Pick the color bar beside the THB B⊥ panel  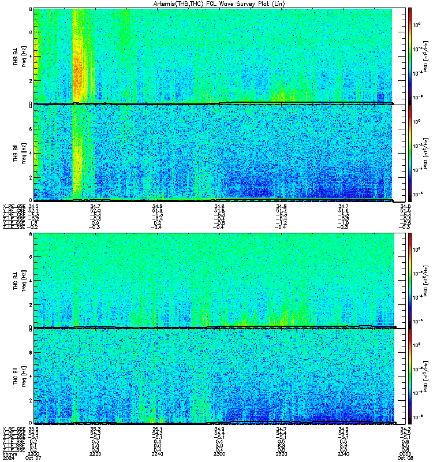410,56
